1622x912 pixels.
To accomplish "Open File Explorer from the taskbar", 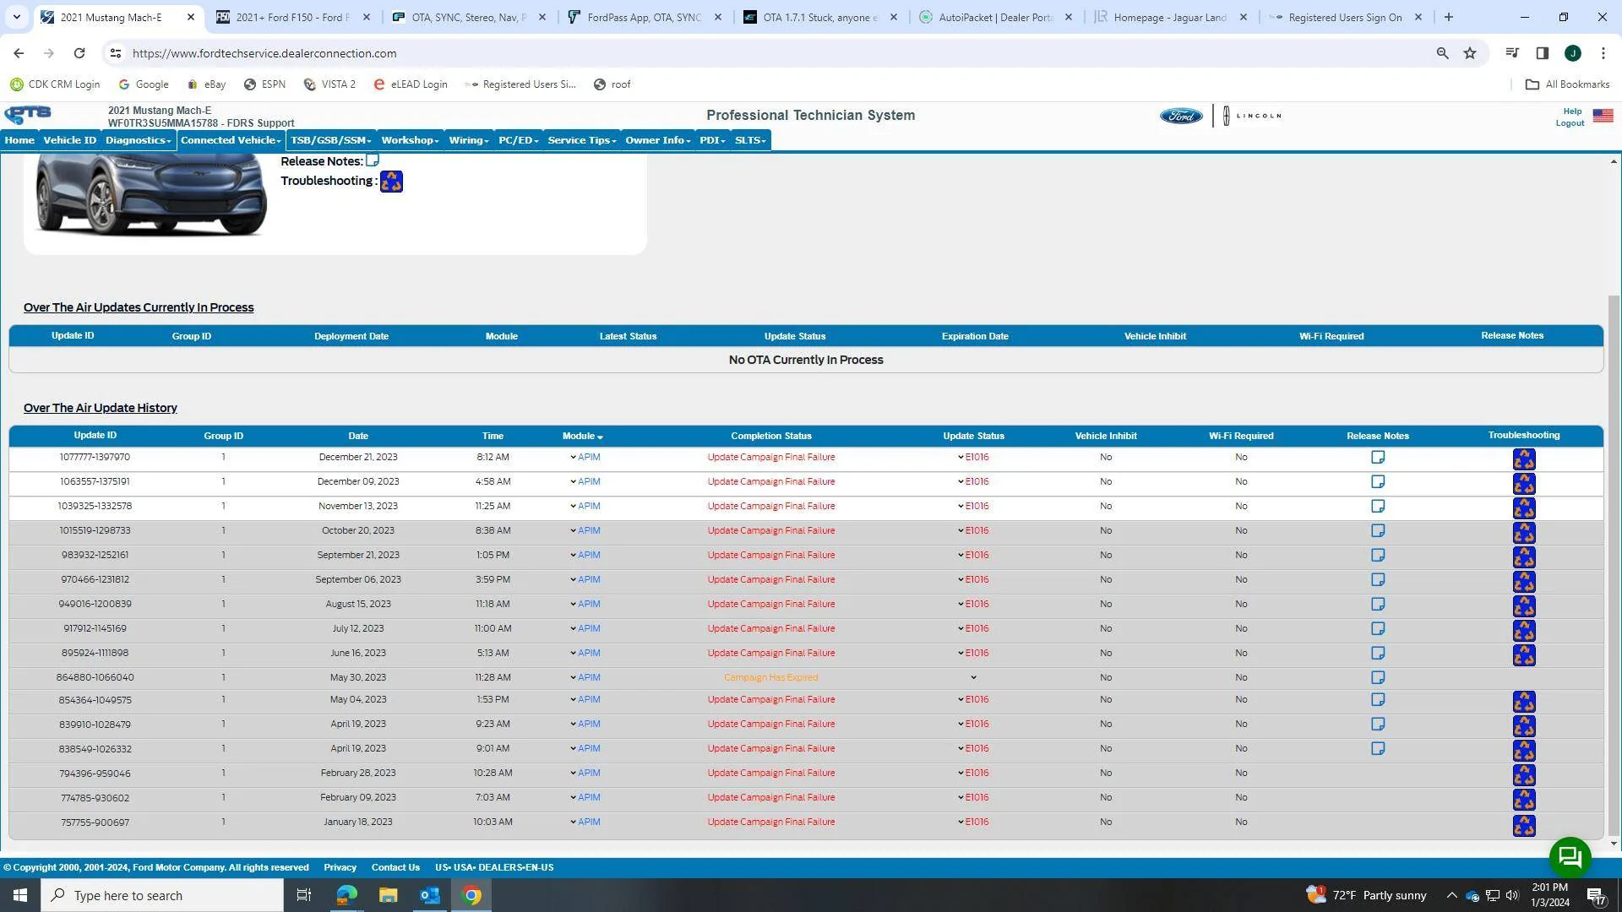I will point(388,895).
